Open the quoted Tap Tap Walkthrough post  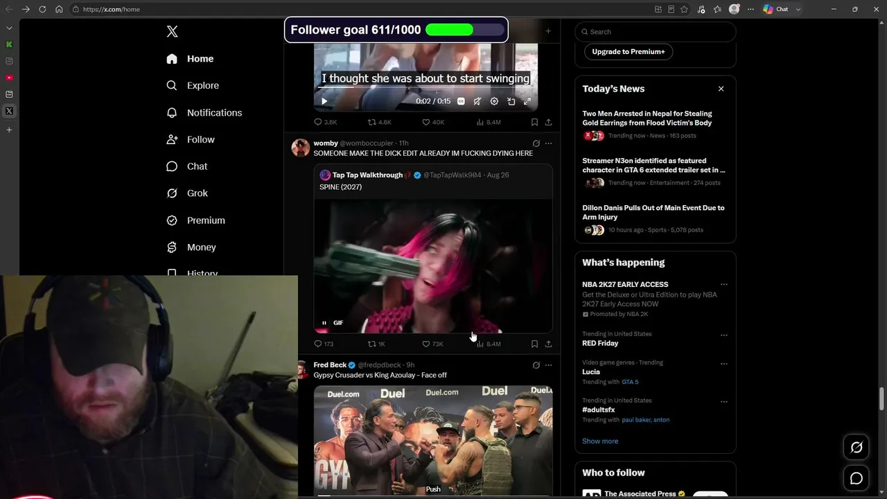[433, 248]
